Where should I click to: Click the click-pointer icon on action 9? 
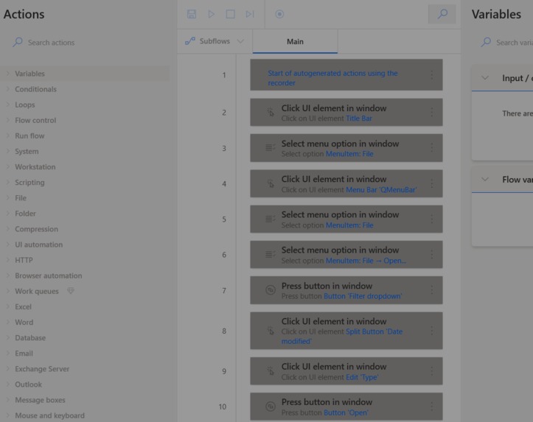[x=271, y=370]
